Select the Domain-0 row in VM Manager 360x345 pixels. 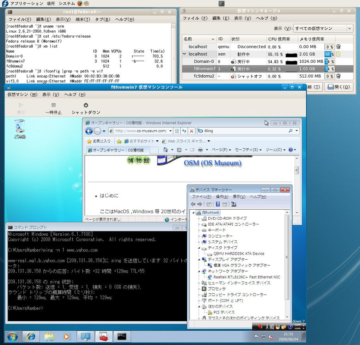(x=268, y=61)
